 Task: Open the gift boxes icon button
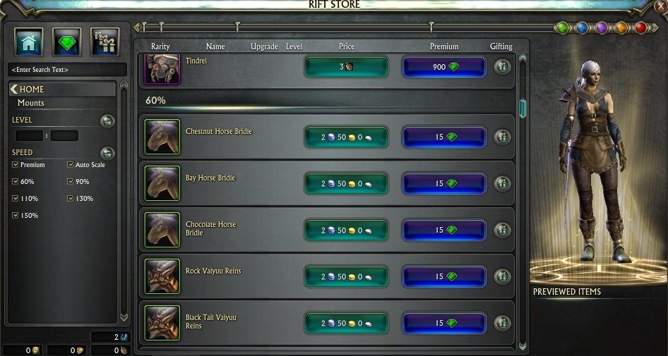tap(105, 42)
